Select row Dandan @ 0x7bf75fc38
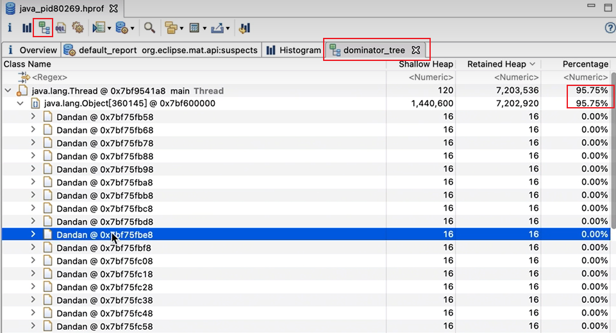The width and height of the screenshot is (616, 333). pos(306,300)
